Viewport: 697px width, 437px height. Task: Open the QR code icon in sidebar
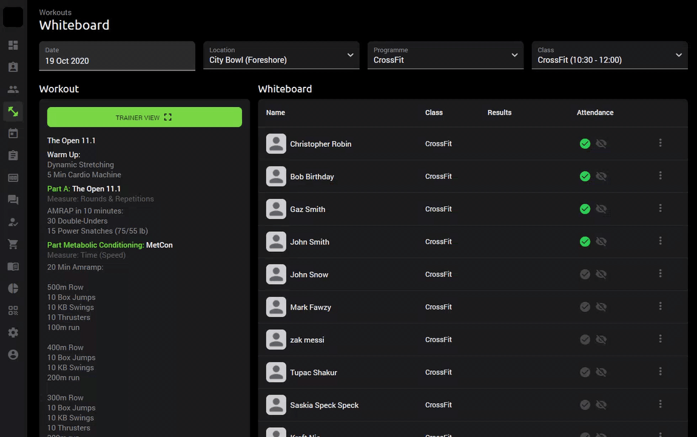coord(13,311)
